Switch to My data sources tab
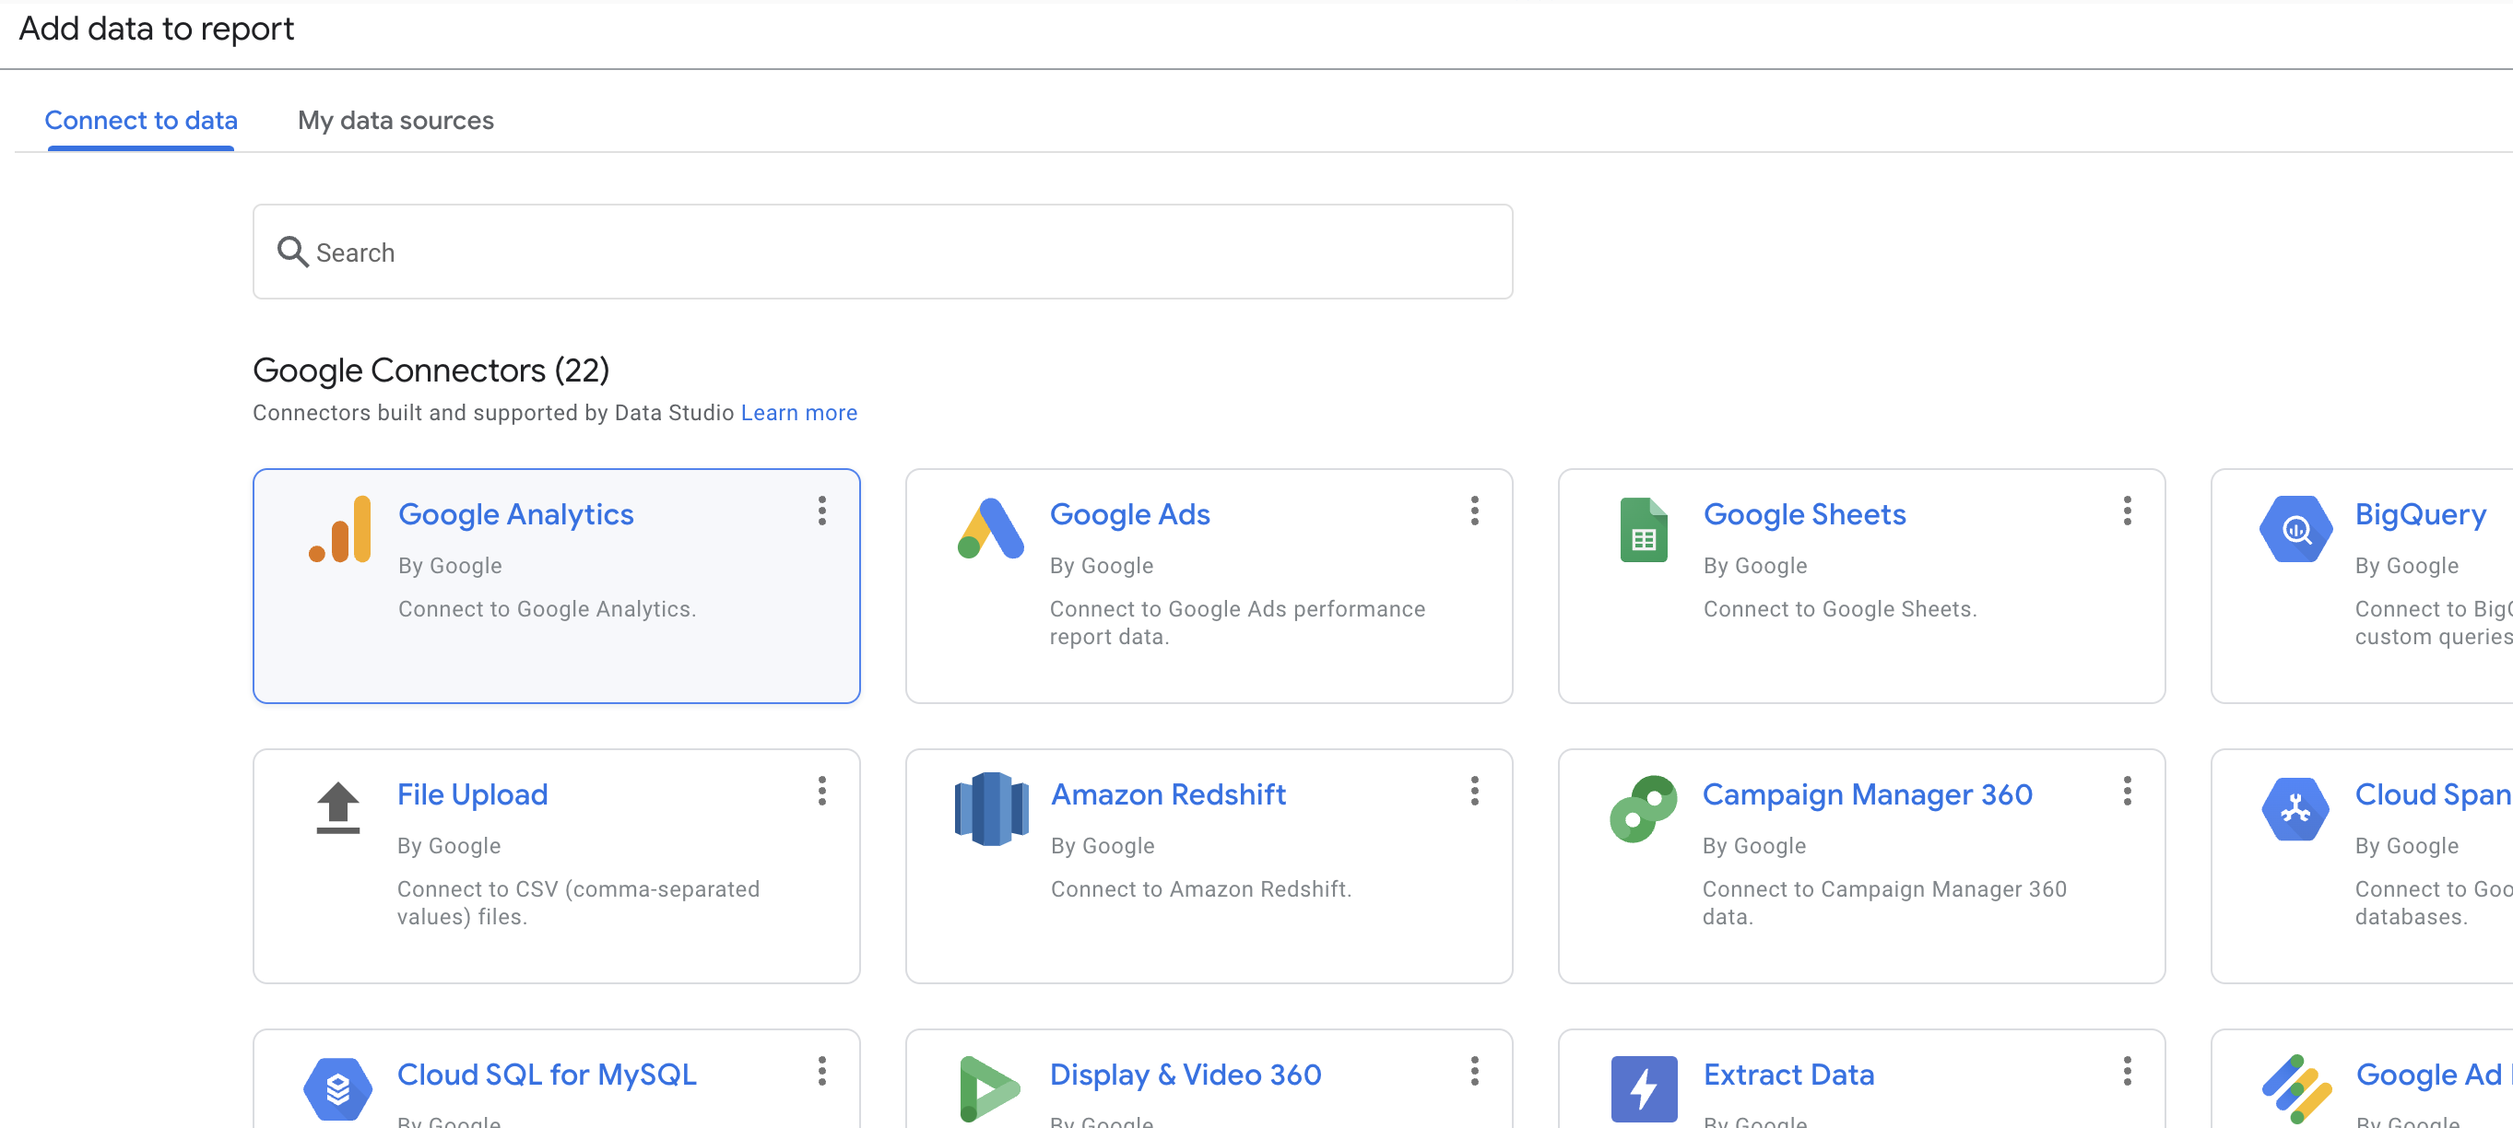Image resolution: width=2513 pixels, height=1128 pixels. (x=395, y=120)
